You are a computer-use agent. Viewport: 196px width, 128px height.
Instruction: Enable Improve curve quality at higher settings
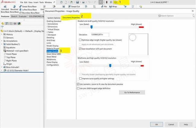(x=81, y=78)
